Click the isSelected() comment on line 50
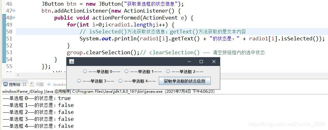This screenshot has width=328, height=130. coord(163,32)
